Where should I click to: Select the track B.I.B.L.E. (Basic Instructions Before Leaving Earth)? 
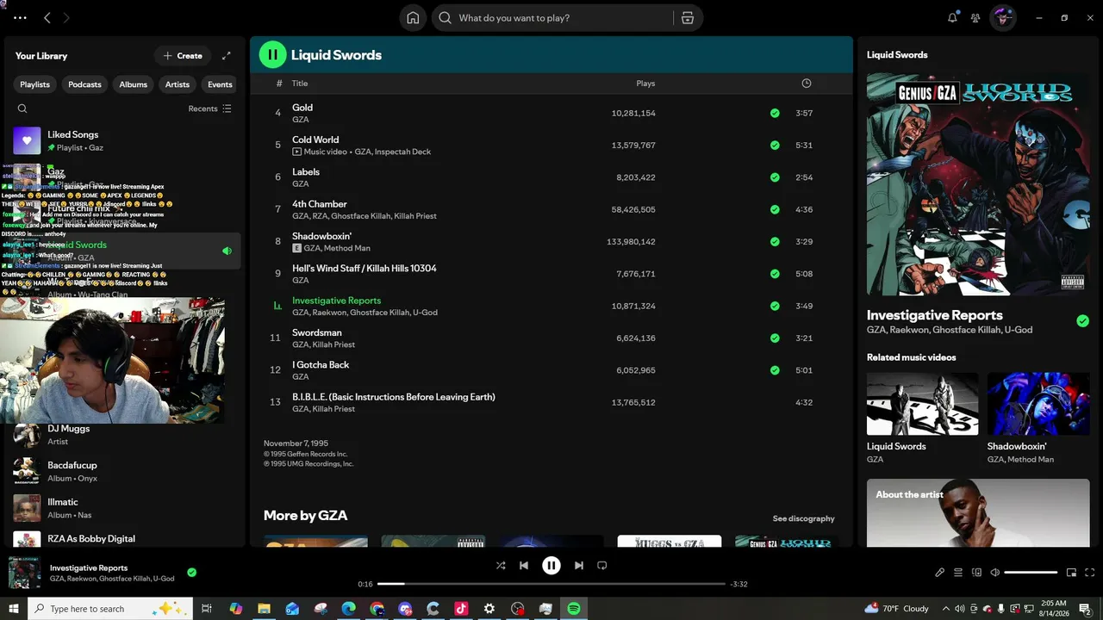[394, 397]
